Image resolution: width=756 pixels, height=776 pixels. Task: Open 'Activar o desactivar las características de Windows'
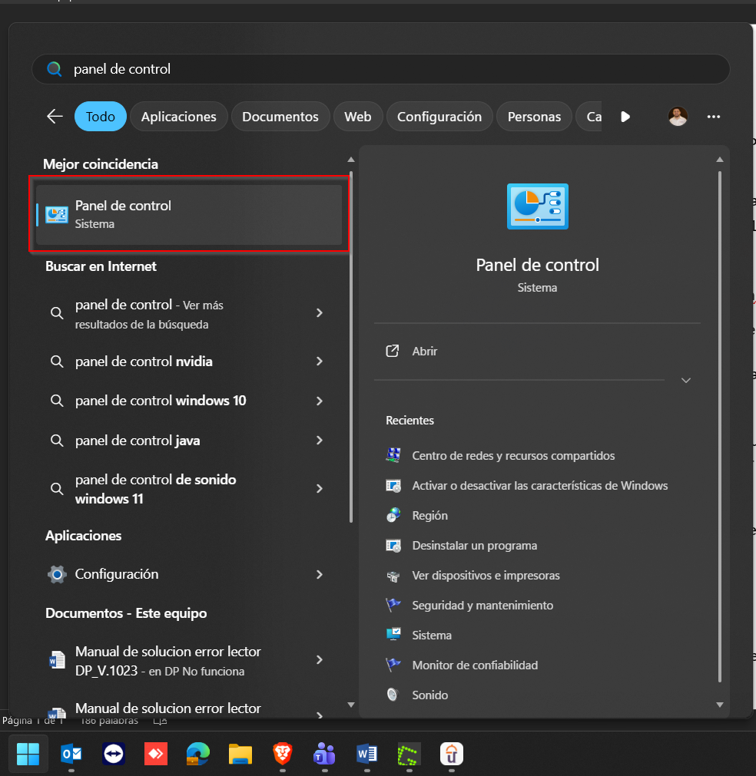(540, 486)
